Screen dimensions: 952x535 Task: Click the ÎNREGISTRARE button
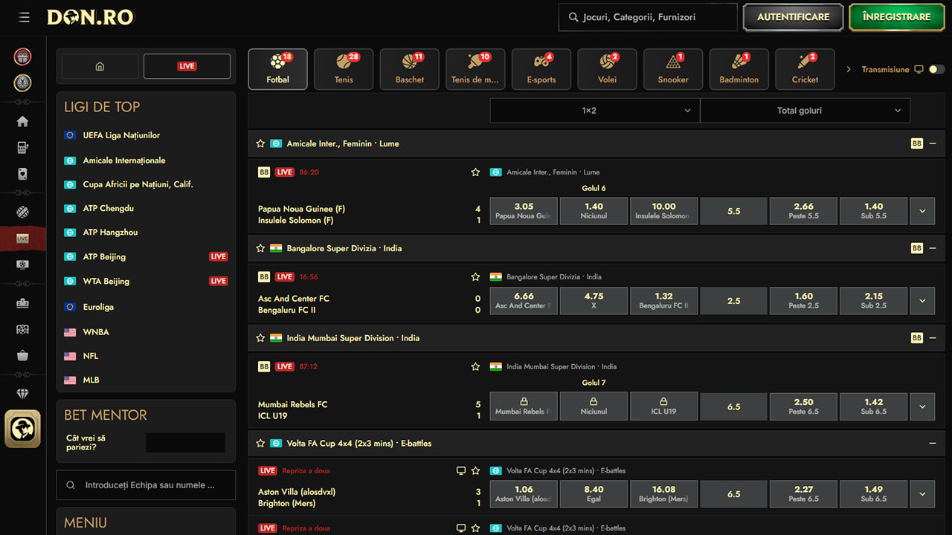tap(896, 17)
